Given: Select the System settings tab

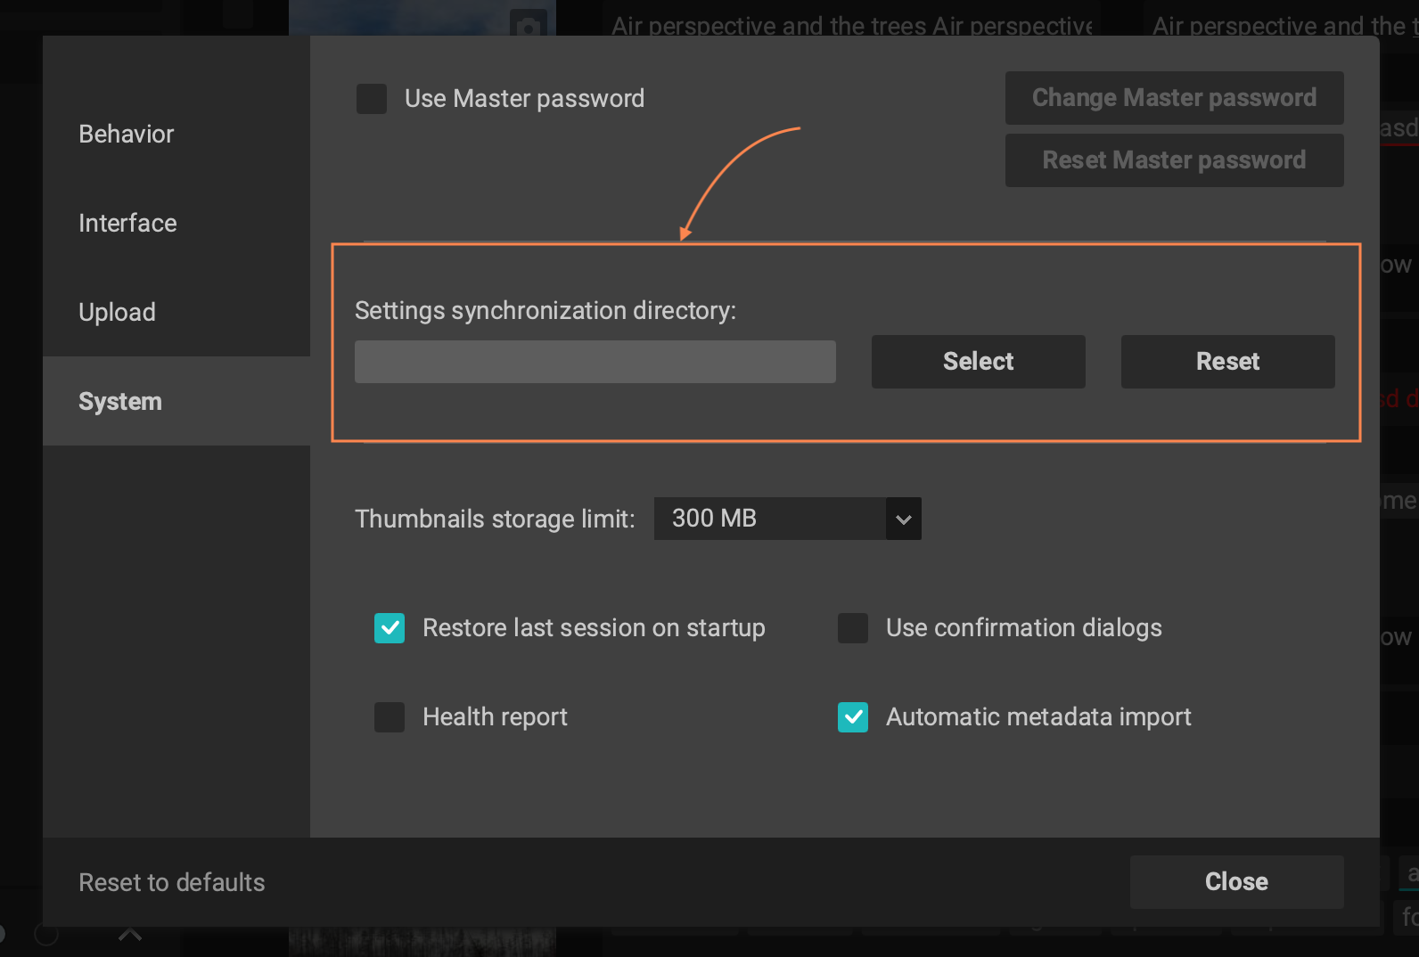Looking at the screenshot, I should pos(176,401).
